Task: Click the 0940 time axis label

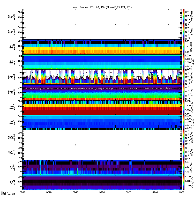Action: pos(155,192)
